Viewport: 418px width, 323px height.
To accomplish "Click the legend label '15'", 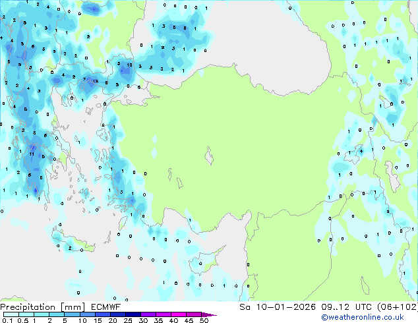I will (98, 320).
